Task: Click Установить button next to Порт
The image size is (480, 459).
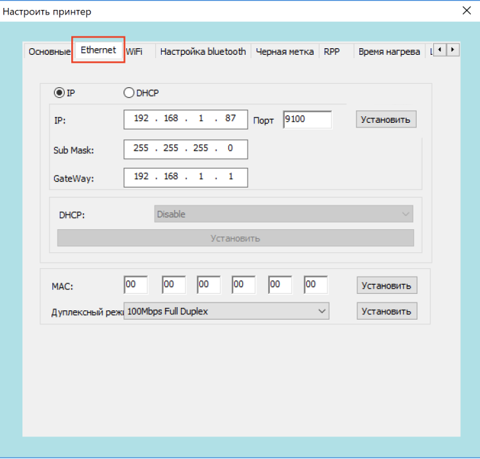Action: tap(386, 120)
